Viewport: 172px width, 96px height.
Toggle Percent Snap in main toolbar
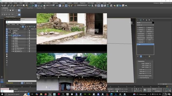click(69, 6)
